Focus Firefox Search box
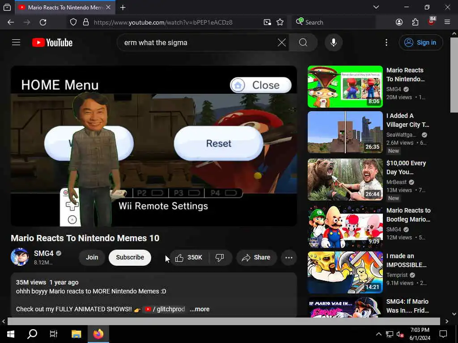Image resolution: width=458 pixels, height=343 pixels. click(x=334, y=22)
